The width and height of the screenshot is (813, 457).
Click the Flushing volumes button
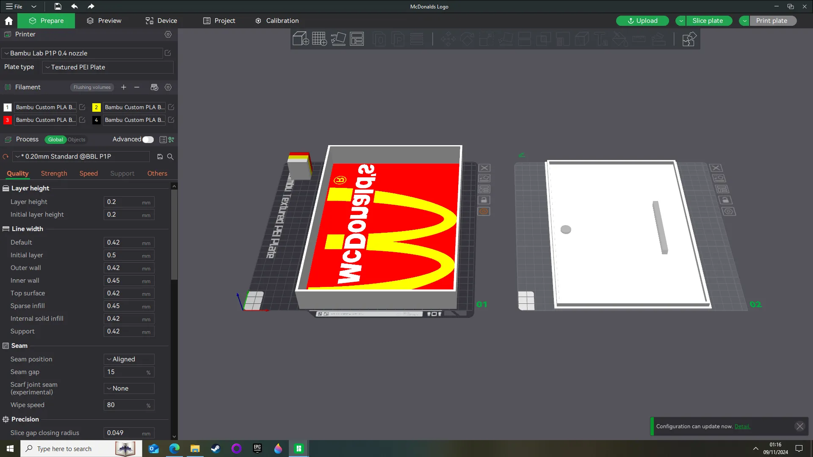pos(92,87)
